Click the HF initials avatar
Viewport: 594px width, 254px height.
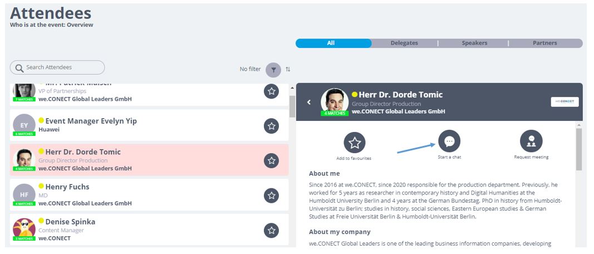point(24,194)
